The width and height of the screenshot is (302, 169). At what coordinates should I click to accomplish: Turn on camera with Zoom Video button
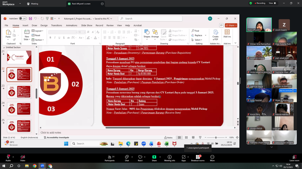point(23,158)
